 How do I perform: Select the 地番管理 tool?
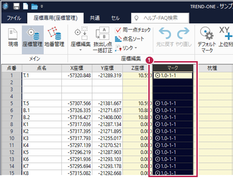(54, 37)
